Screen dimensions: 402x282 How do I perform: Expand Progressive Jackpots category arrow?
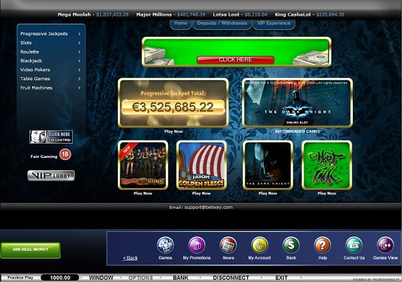[79, 34]
